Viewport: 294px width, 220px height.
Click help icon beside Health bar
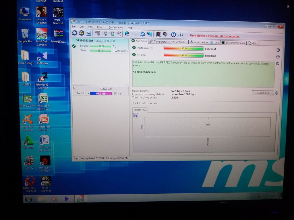(278, 57)
